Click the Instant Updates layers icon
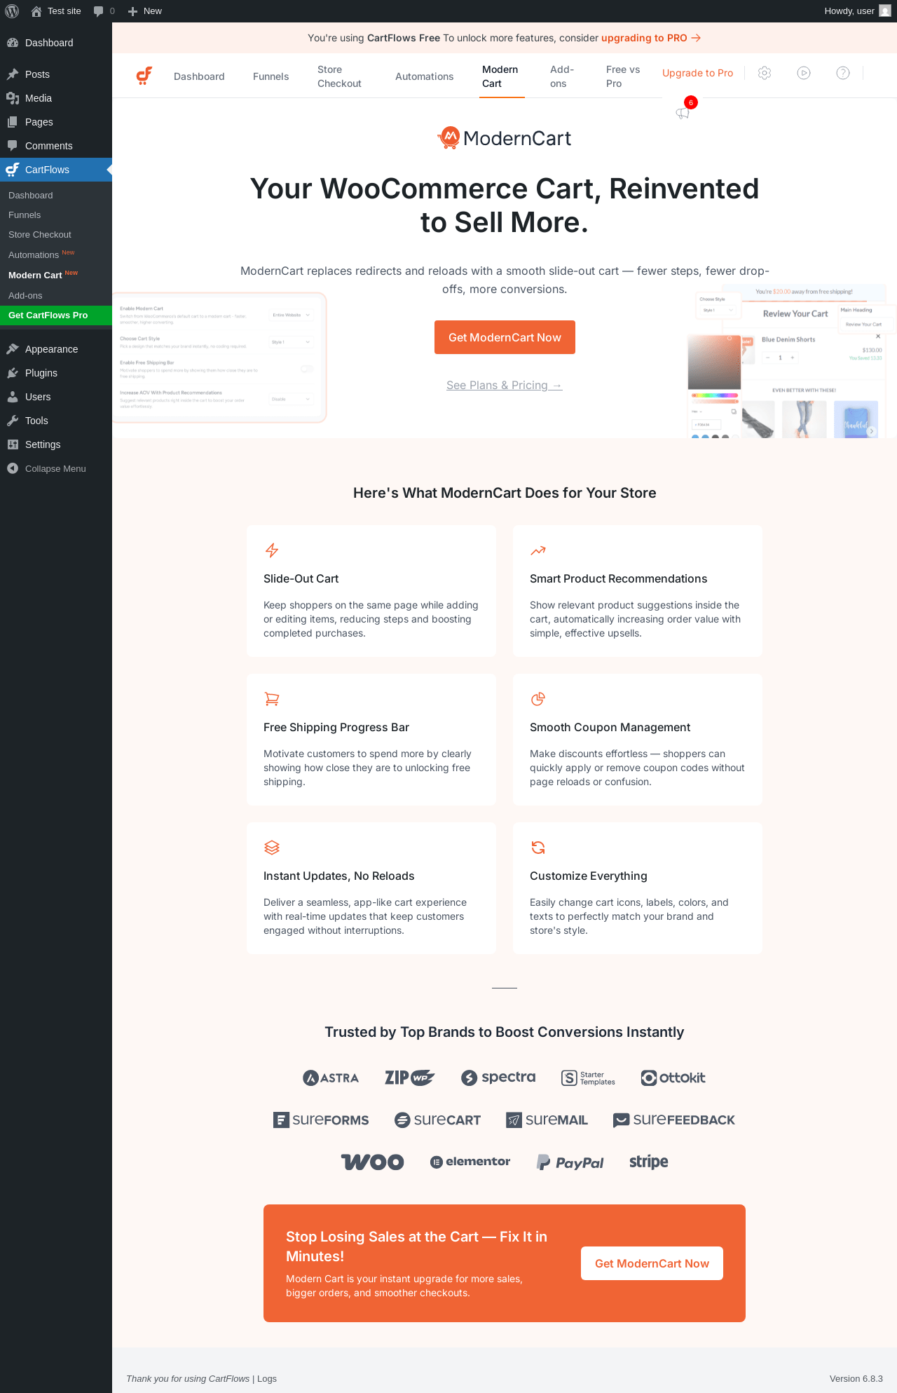The image size is (897, 1393). [x=272, y=848]
